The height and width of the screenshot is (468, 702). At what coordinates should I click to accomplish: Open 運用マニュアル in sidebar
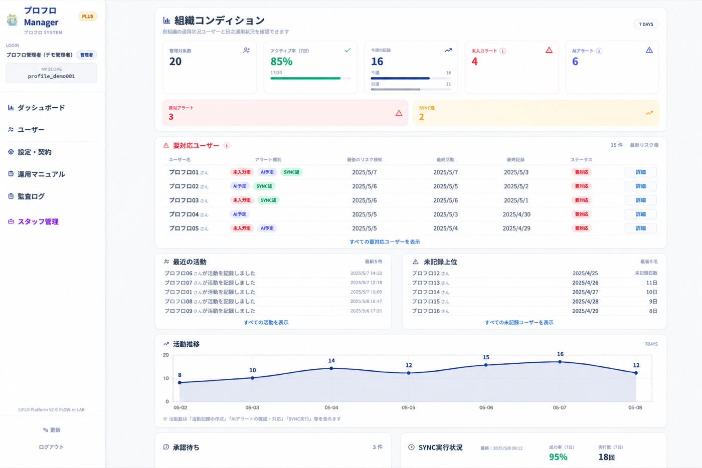(41, 174)
